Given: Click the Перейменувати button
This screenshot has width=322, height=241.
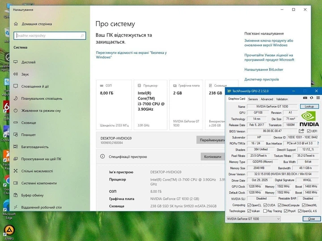Looking at the screenshot, I should coord(211,140).
